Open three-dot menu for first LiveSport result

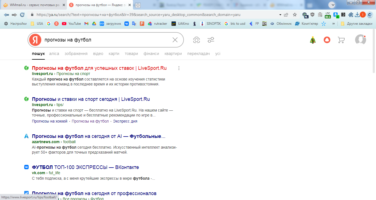(x=179, y=68)
